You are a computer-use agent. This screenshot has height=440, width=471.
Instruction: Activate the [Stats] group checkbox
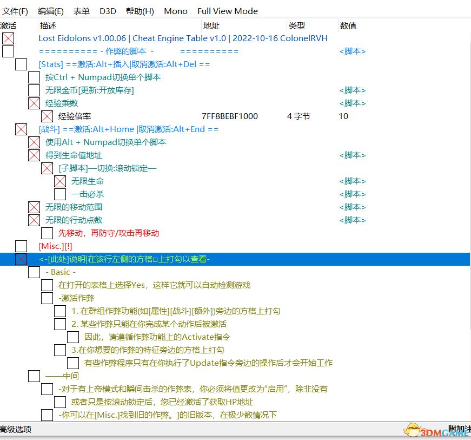coord(21,64)
